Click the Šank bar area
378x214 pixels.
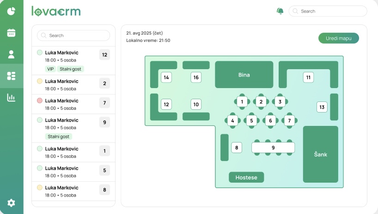tap(320, 155)
